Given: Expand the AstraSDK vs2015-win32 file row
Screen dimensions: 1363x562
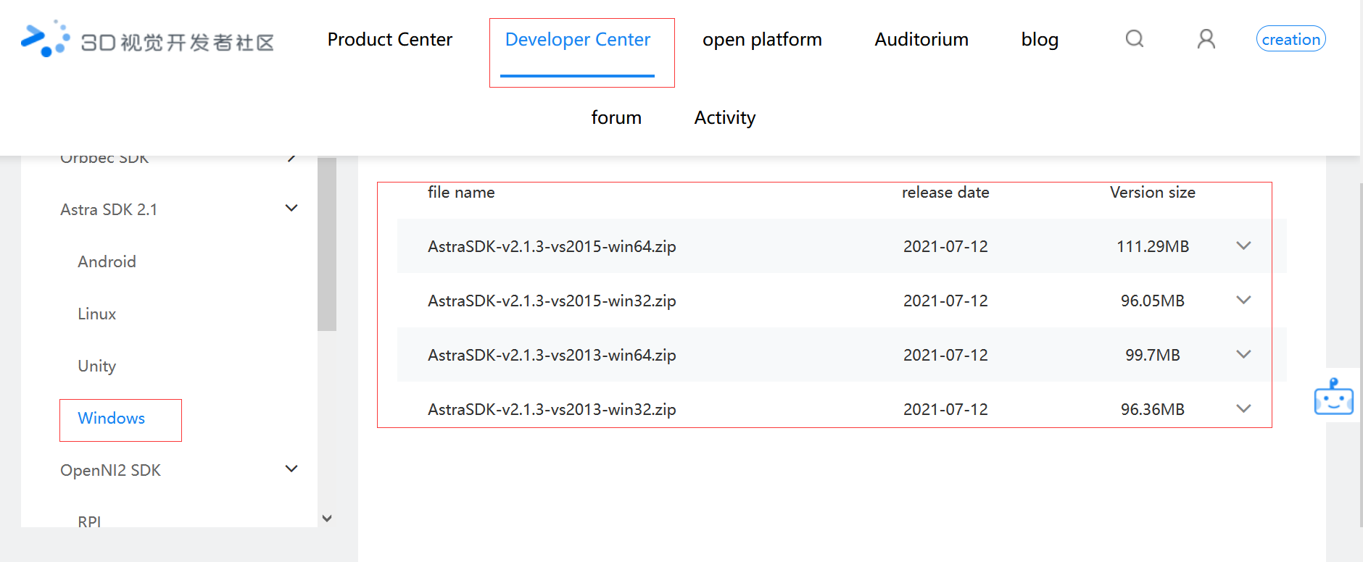Looking at the screenshot, I should [1243, 301].
